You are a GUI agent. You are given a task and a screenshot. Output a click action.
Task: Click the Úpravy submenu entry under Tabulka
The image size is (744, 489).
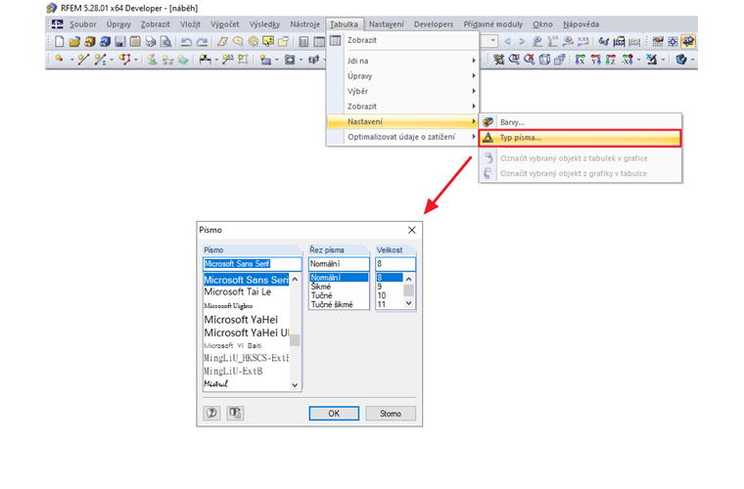pos(411,76)
